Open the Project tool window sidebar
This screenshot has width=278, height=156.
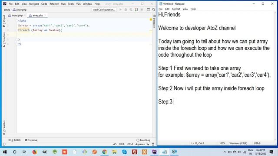(x=4, y=21)
